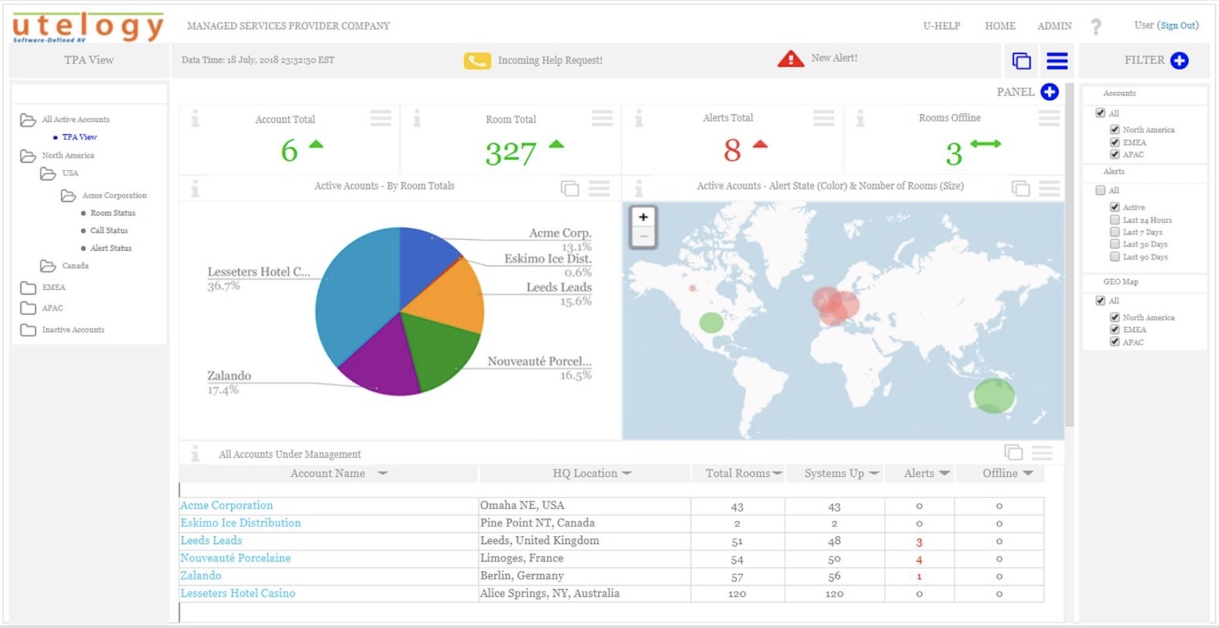The width and height of the screenshot is (1219, 628).
Task: Click the FILTER plus icon
Action: click(1179, 60)
